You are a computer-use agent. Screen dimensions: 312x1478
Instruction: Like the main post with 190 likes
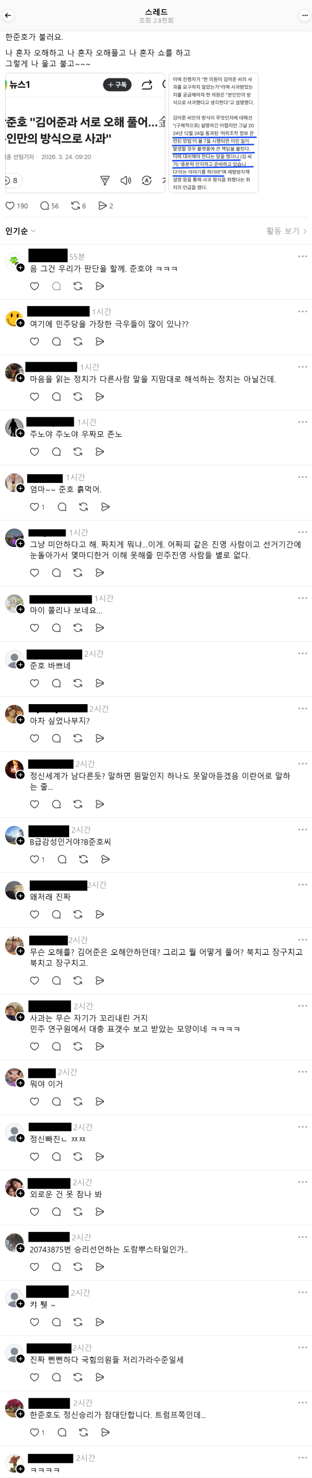[x=17, y=206]
